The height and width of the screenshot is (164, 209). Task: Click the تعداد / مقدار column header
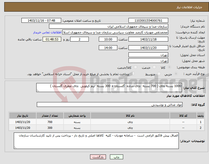(x=50, y=116)
